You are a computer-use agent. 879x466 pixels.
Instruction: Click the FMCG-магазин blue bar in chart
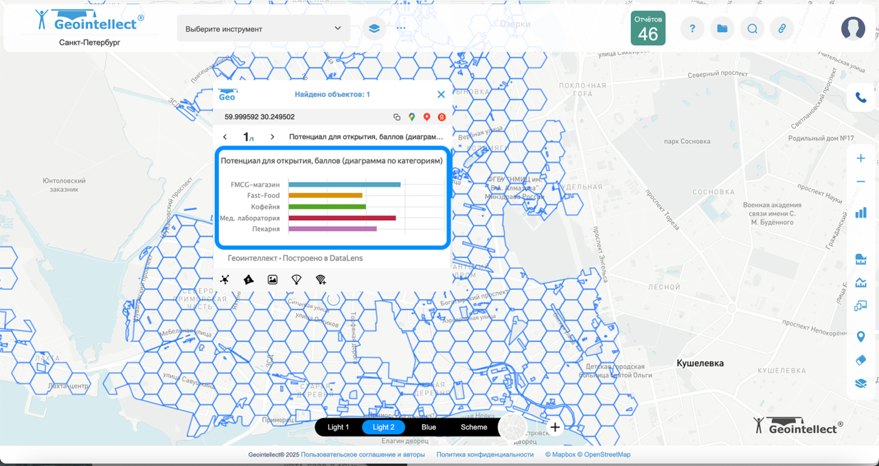pyautogui.click(x=344, y=185)
